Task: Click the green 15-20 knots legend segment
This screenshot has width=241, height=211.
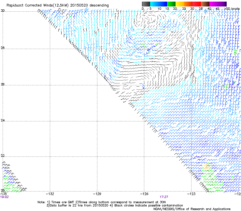Action: 171,4
